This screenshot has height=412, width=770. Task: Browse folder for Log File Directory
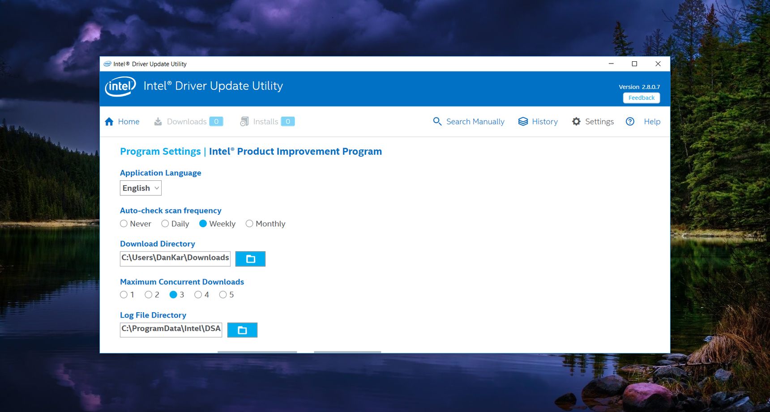(242, 330)
